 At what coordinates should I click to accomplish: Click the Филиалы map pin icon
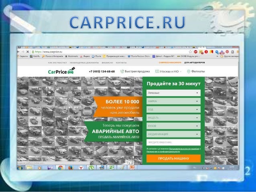tap(189, 71)
